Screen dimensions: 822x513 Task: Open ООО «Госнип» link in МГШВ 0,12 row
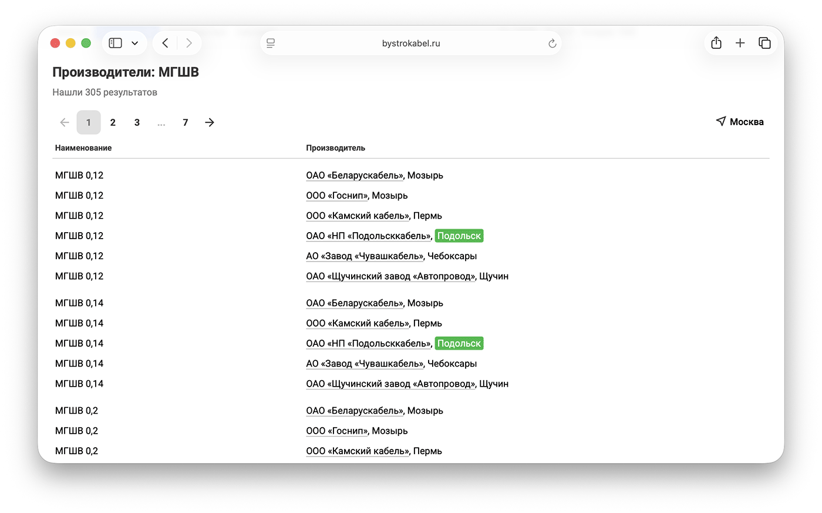point(337,195)
